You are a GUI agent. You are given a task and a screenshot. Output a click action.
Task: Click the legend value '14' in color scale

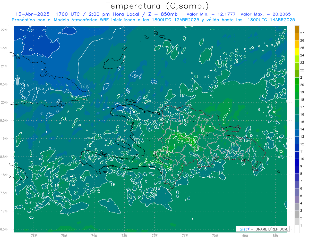tap(302, 129)
